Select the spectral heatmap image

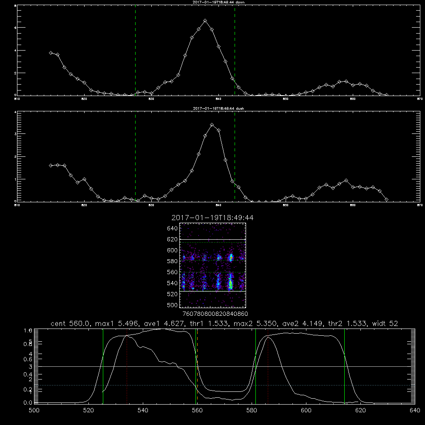pyautogui.click(x=213, y=265)
